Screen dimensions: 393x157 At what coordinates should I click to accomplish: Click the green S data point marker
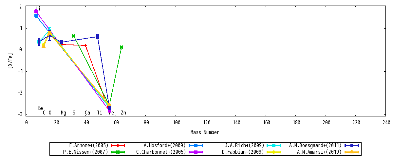coord(74,36)
